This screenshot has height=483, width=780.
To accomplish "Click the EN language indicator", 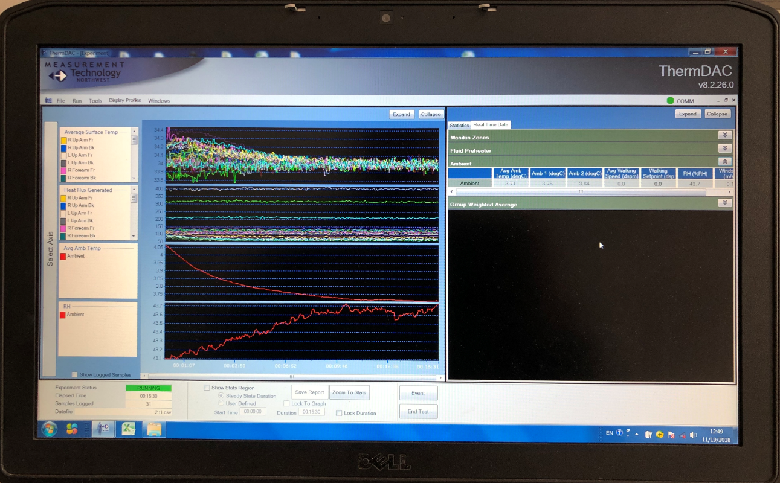I will pos(610,433).
